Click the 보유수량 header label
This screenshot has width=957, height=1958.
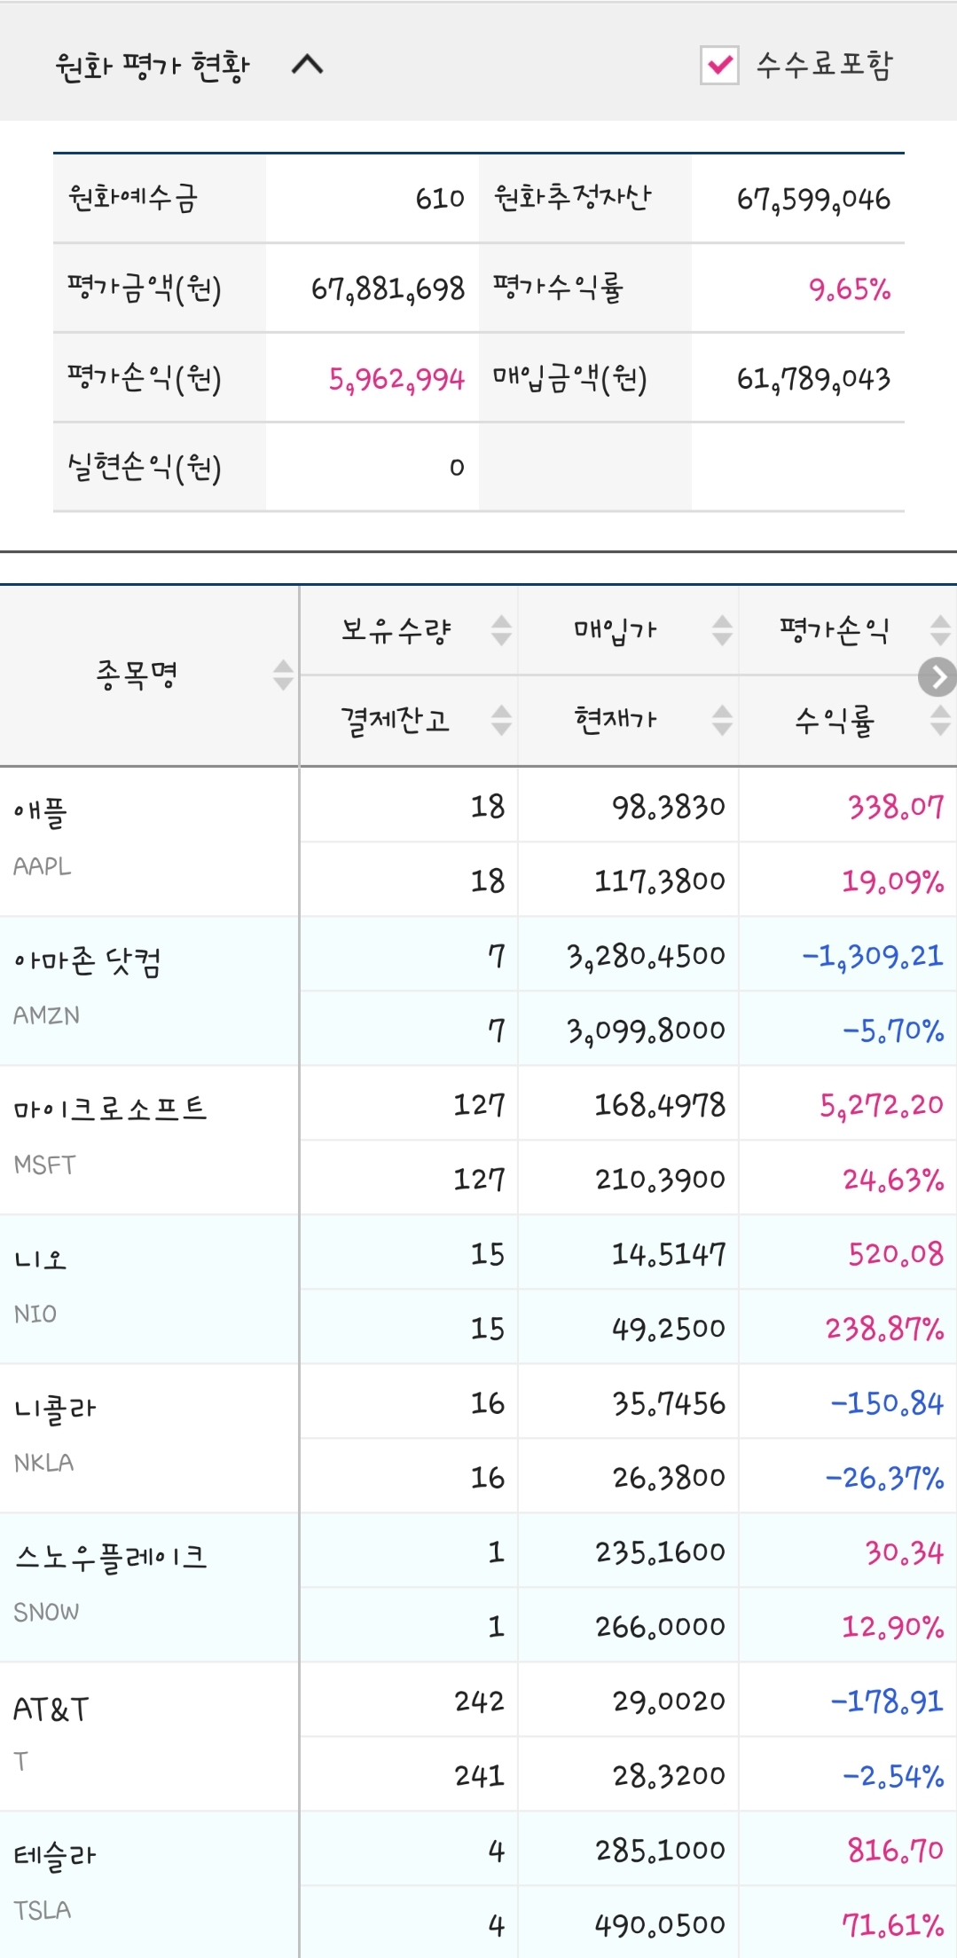[396, 630]
